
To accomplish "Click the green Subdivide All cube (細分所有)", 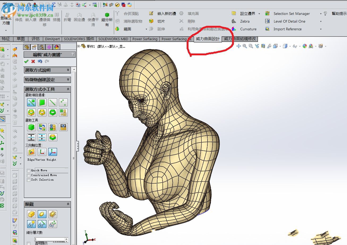I will [x=107, y=19].
